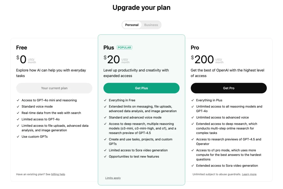
Task: Follow the Learn more link
Action: (x=249, y=174)
